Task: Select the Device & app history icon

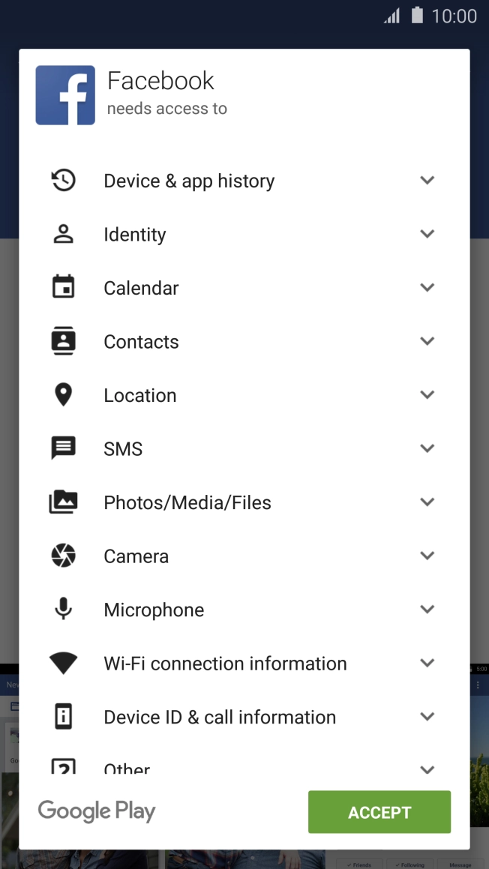Action: click(64, 180)
